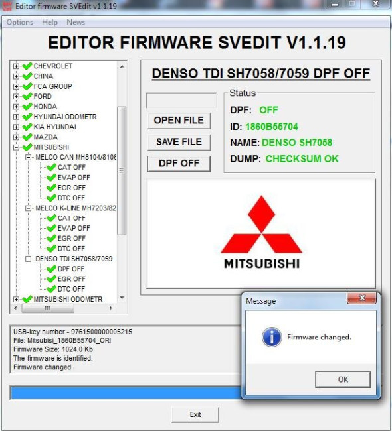The image size is (392, 431).
Task: Click the green checkmark beside MITSUBISHI ODOMETR
Action: click(x=27, y=299)
